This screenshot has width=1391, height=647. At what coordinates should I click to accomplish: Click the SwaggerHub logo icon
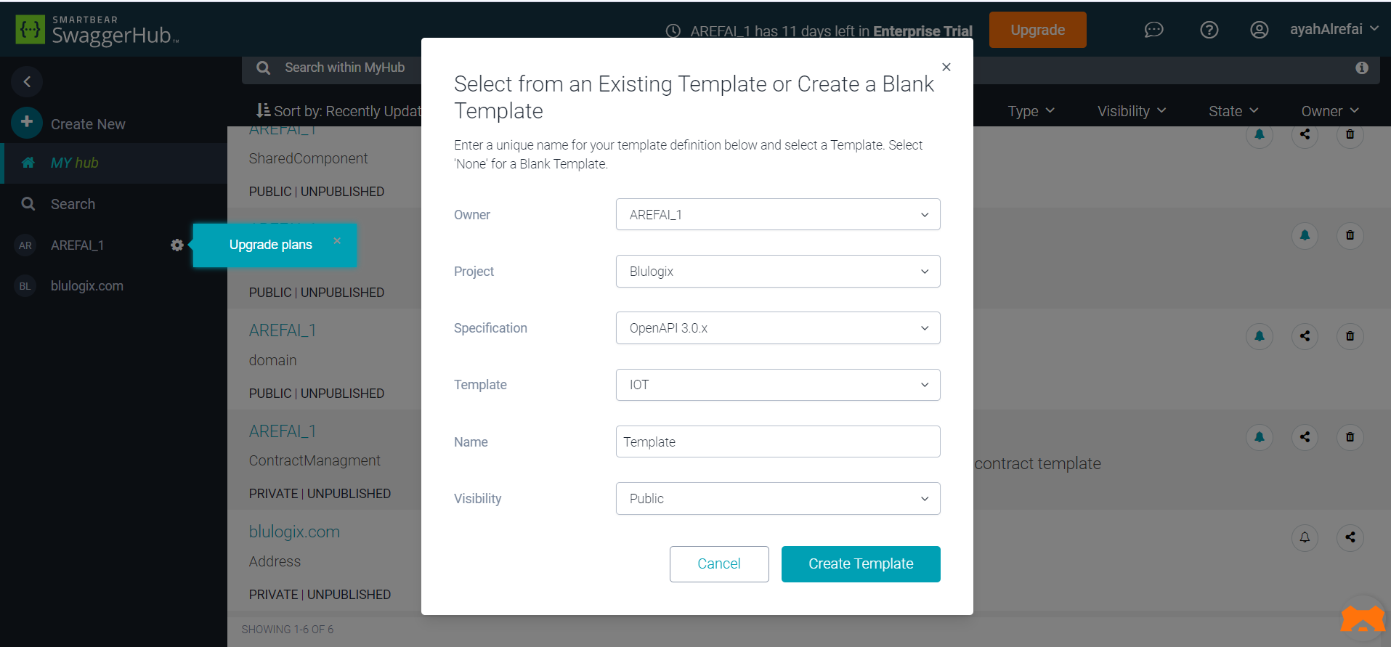[30, 30]
